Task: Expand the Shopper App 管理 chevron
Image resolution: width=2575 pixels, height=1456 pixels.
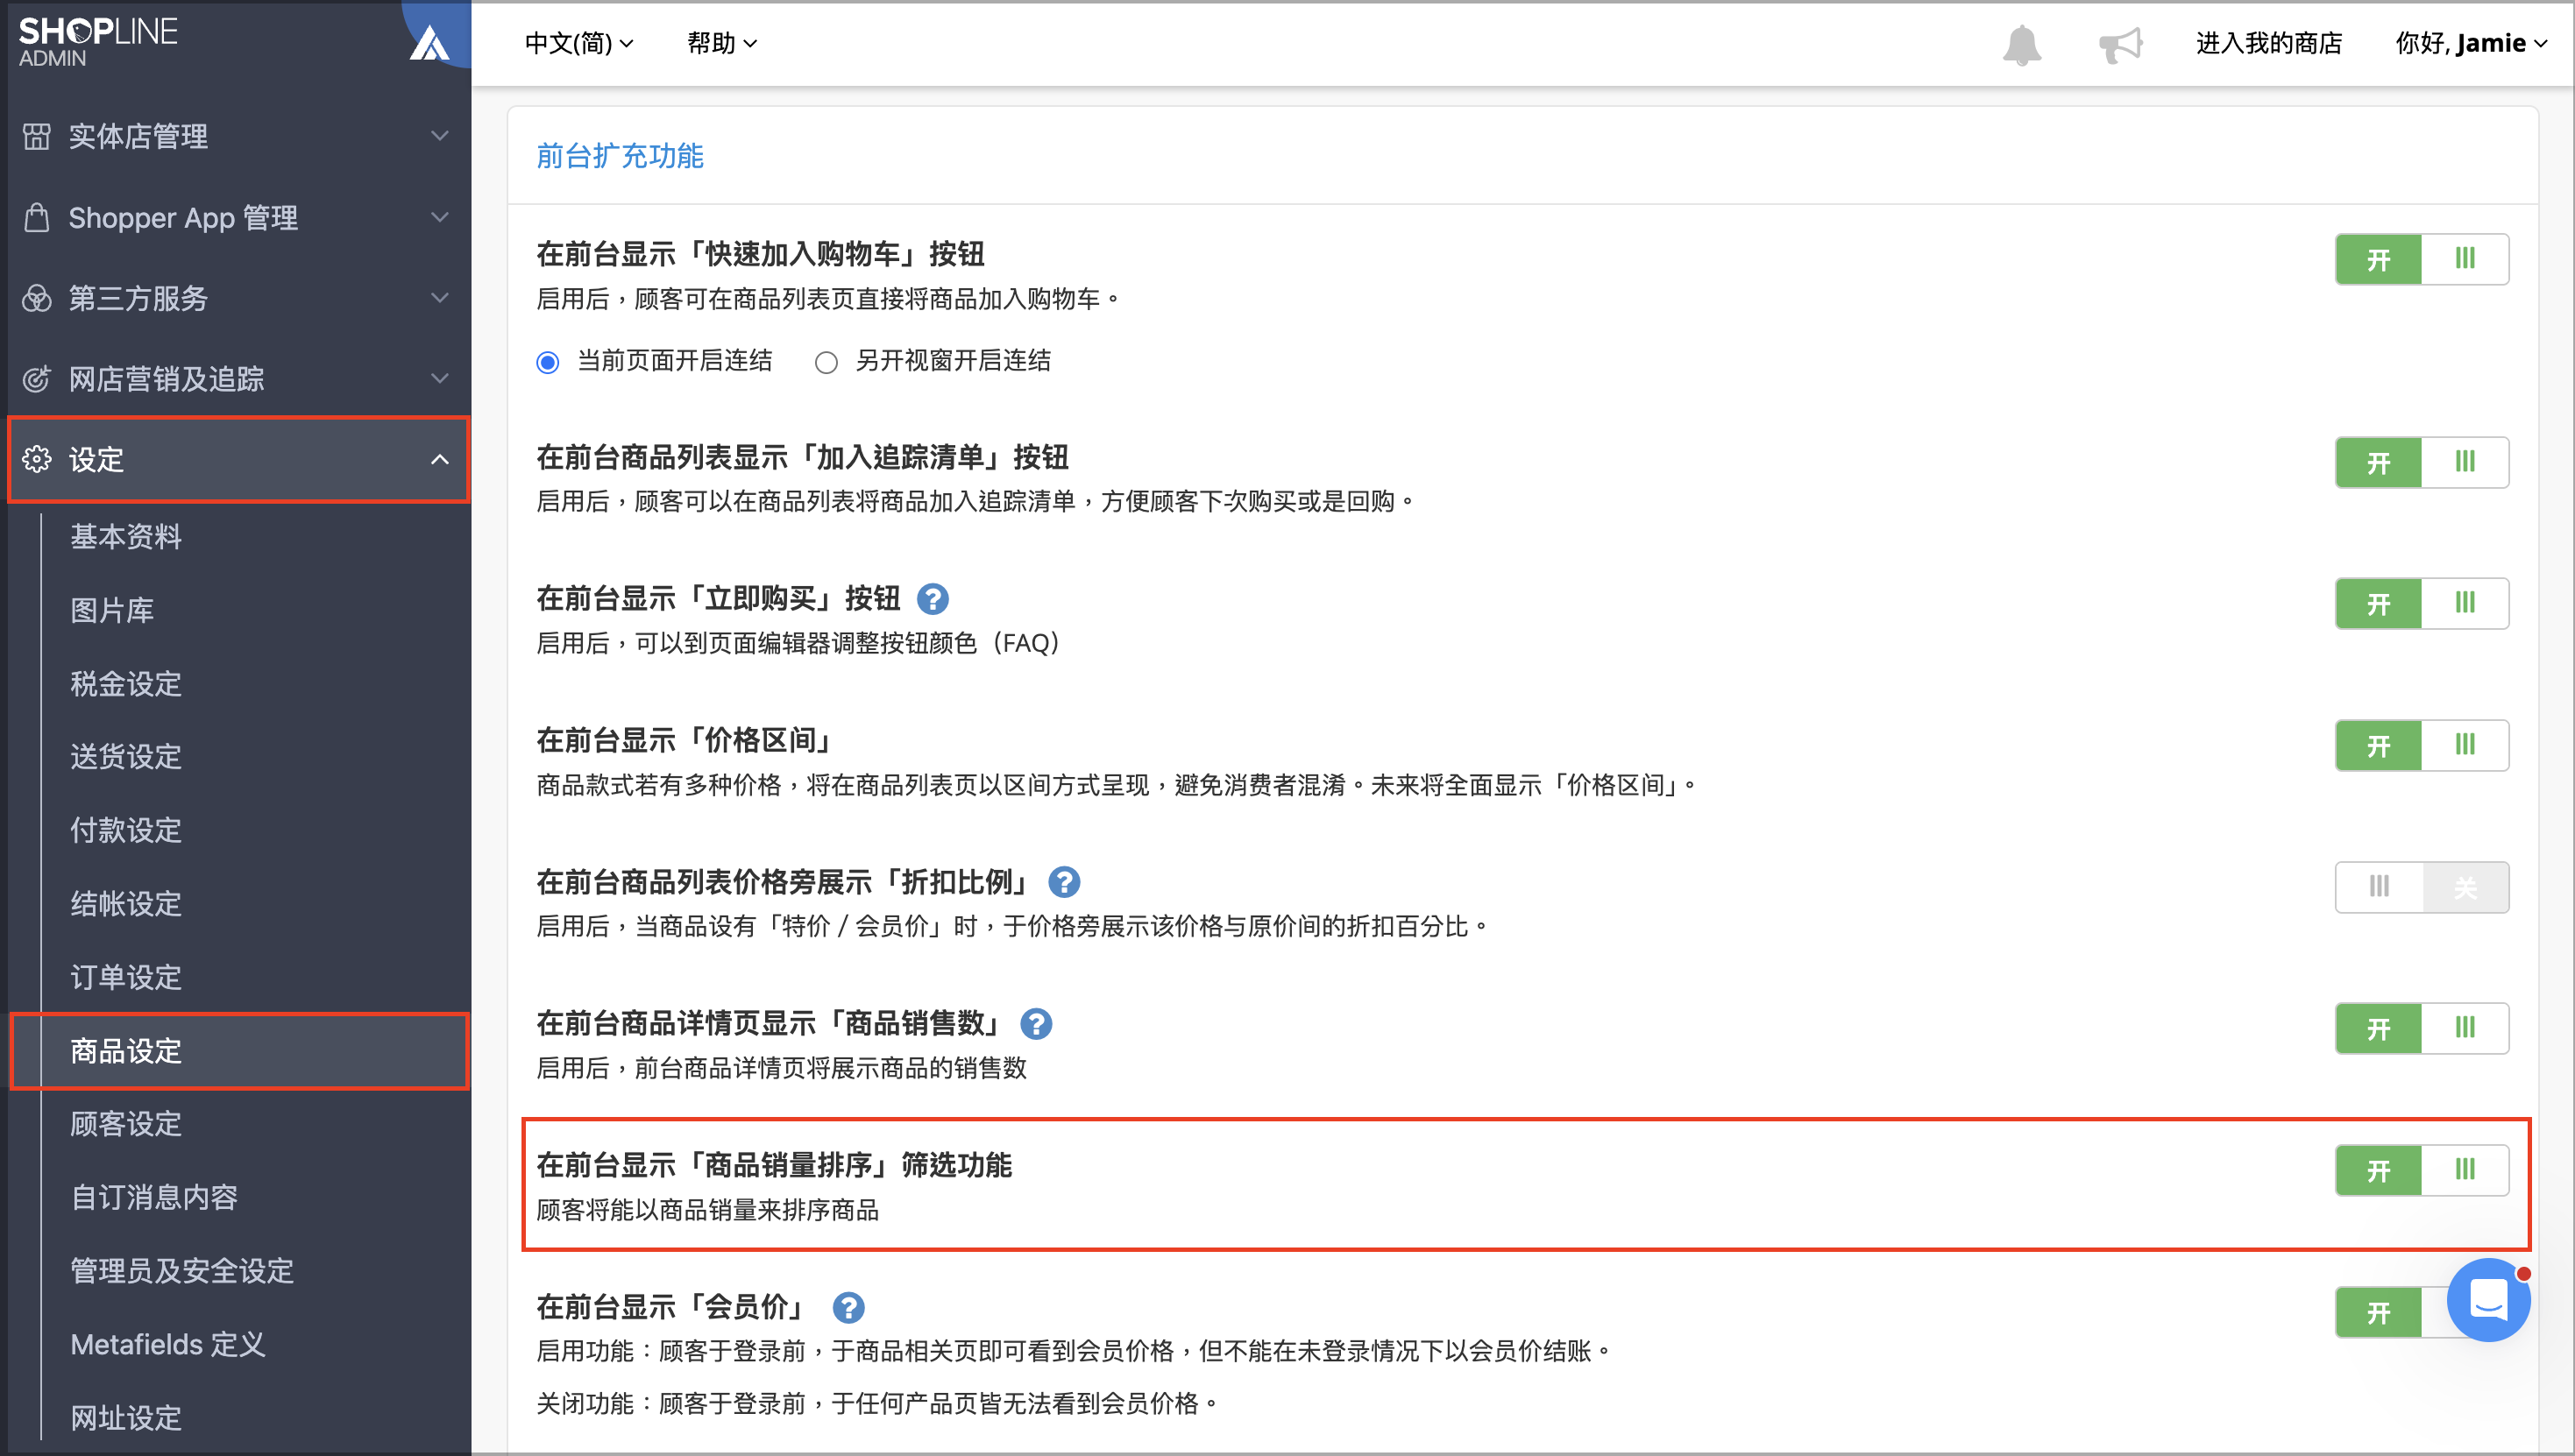Action: point(439,217)
